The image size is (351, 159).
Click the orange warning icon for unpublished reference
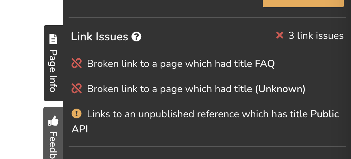pyautogui.click(x=77, y=114)
